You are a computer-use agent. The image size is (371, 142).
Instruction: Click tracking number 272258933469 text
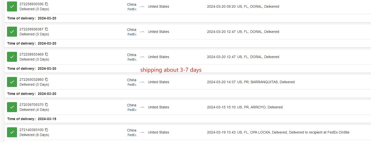click(32, 54)
